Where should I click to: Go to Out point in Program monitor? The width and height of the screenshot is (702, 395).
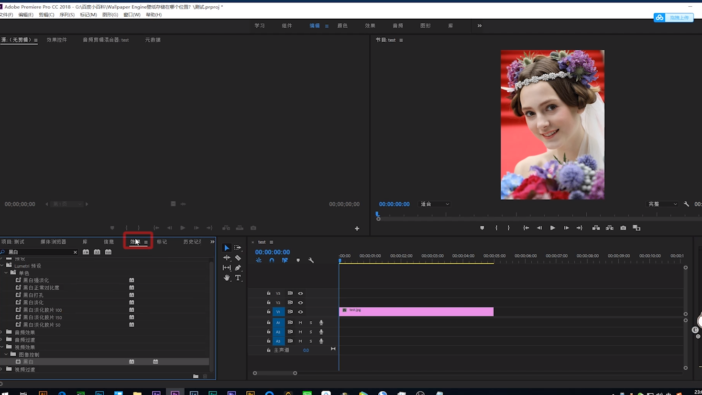(x=580, y=228)
